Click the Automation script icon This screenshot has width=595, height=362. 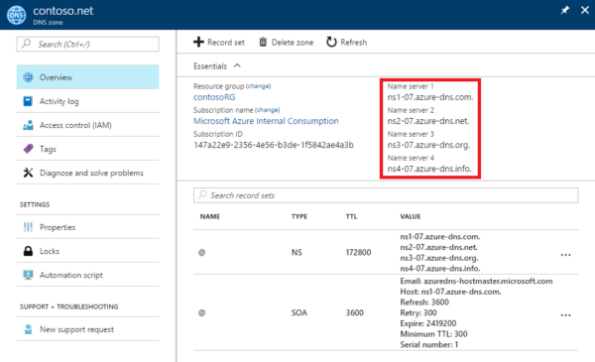[x=28, y=275]
